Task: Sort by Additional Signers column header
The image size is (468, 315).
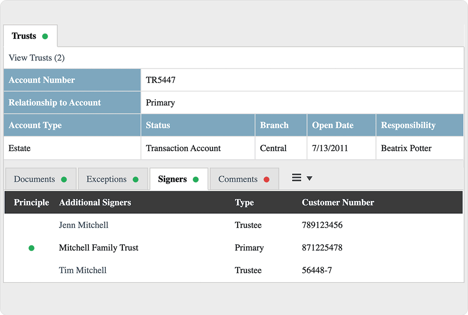Action: (95, 202)
